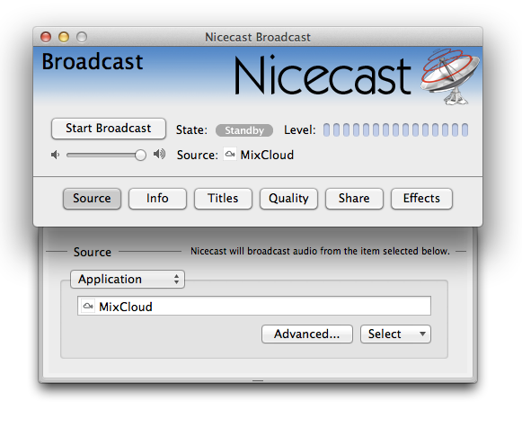Screen dimensions: 522x428
Task: Click the 'Source: MixCloud' text label
Action: pos(235,155)
